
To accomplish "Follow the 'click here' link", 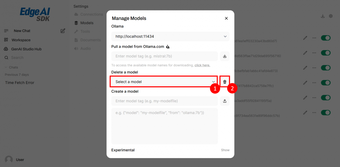I will pos(202,65).
